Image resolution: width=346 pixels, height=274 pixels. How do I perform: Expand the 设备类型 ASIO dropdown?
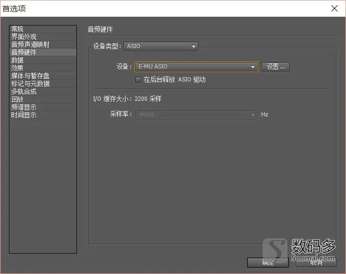tap(161, 46)
